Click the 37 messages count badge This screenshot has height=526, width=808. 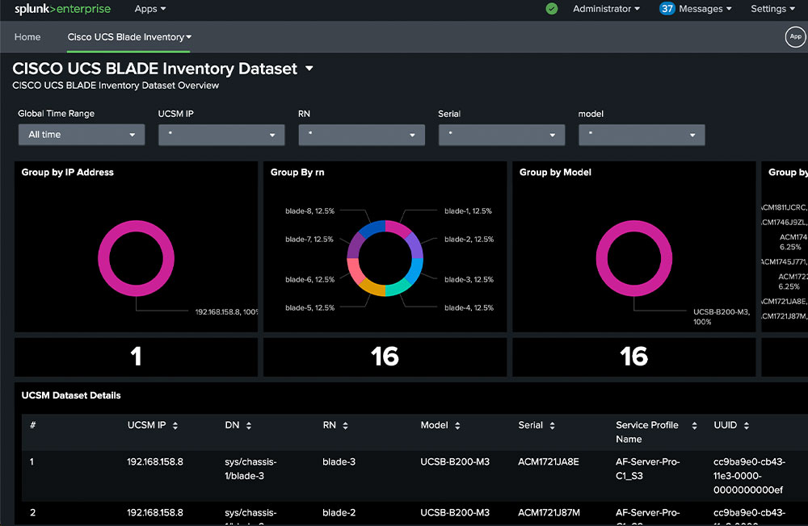(667, 9)
